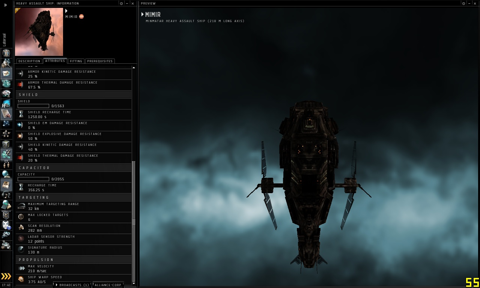Minimize the Information window
This screenshot has height=288, width=480.
[127, 3]
